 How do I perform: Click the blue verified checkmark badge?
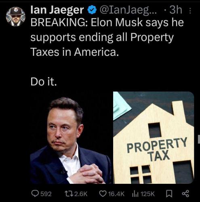click(92, 10)
